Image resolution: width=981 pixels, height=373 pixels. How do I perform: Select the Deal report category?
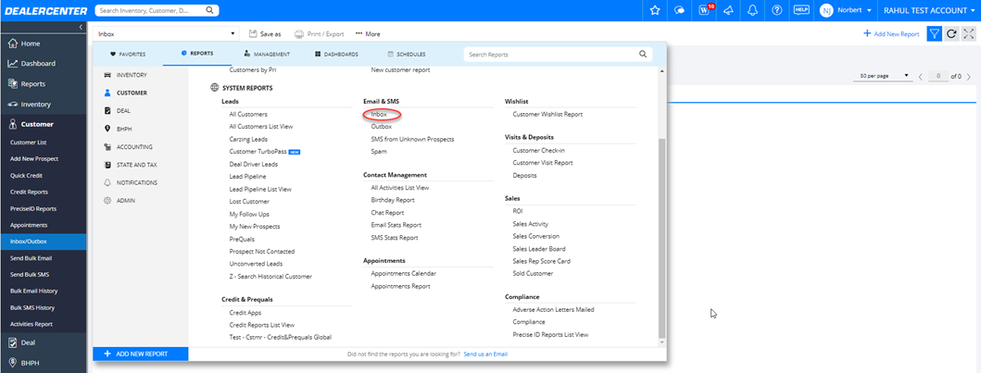[x=124, y=110]
